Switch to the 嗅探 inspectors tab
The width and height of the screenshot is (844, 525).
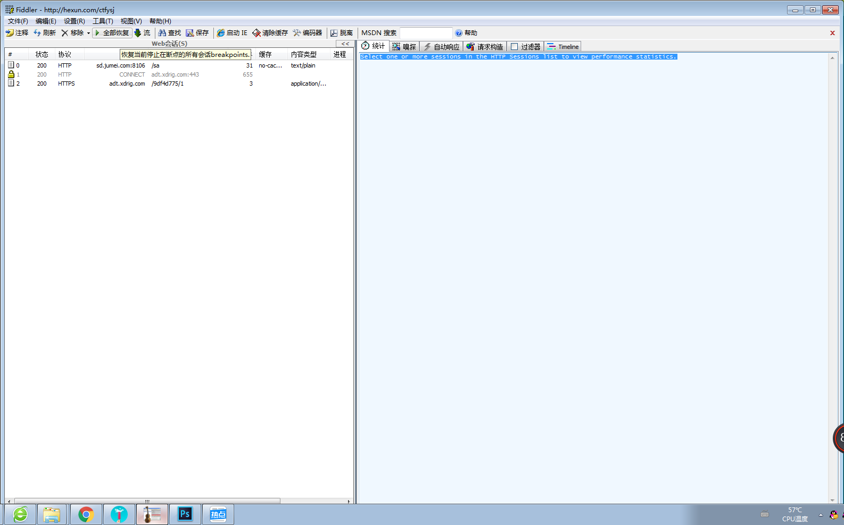(404, 47)
